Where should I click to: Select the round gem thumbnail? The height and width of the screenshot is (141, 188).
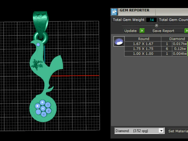pos(119,42)
